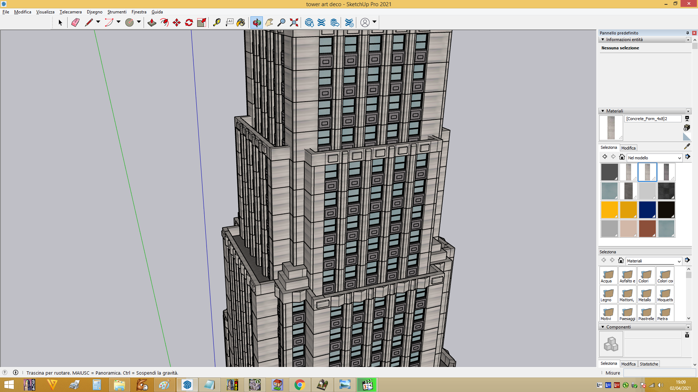Collapse the Informazioni entità section
Viewport: 698px width, 392px height.
click(603, 40)
